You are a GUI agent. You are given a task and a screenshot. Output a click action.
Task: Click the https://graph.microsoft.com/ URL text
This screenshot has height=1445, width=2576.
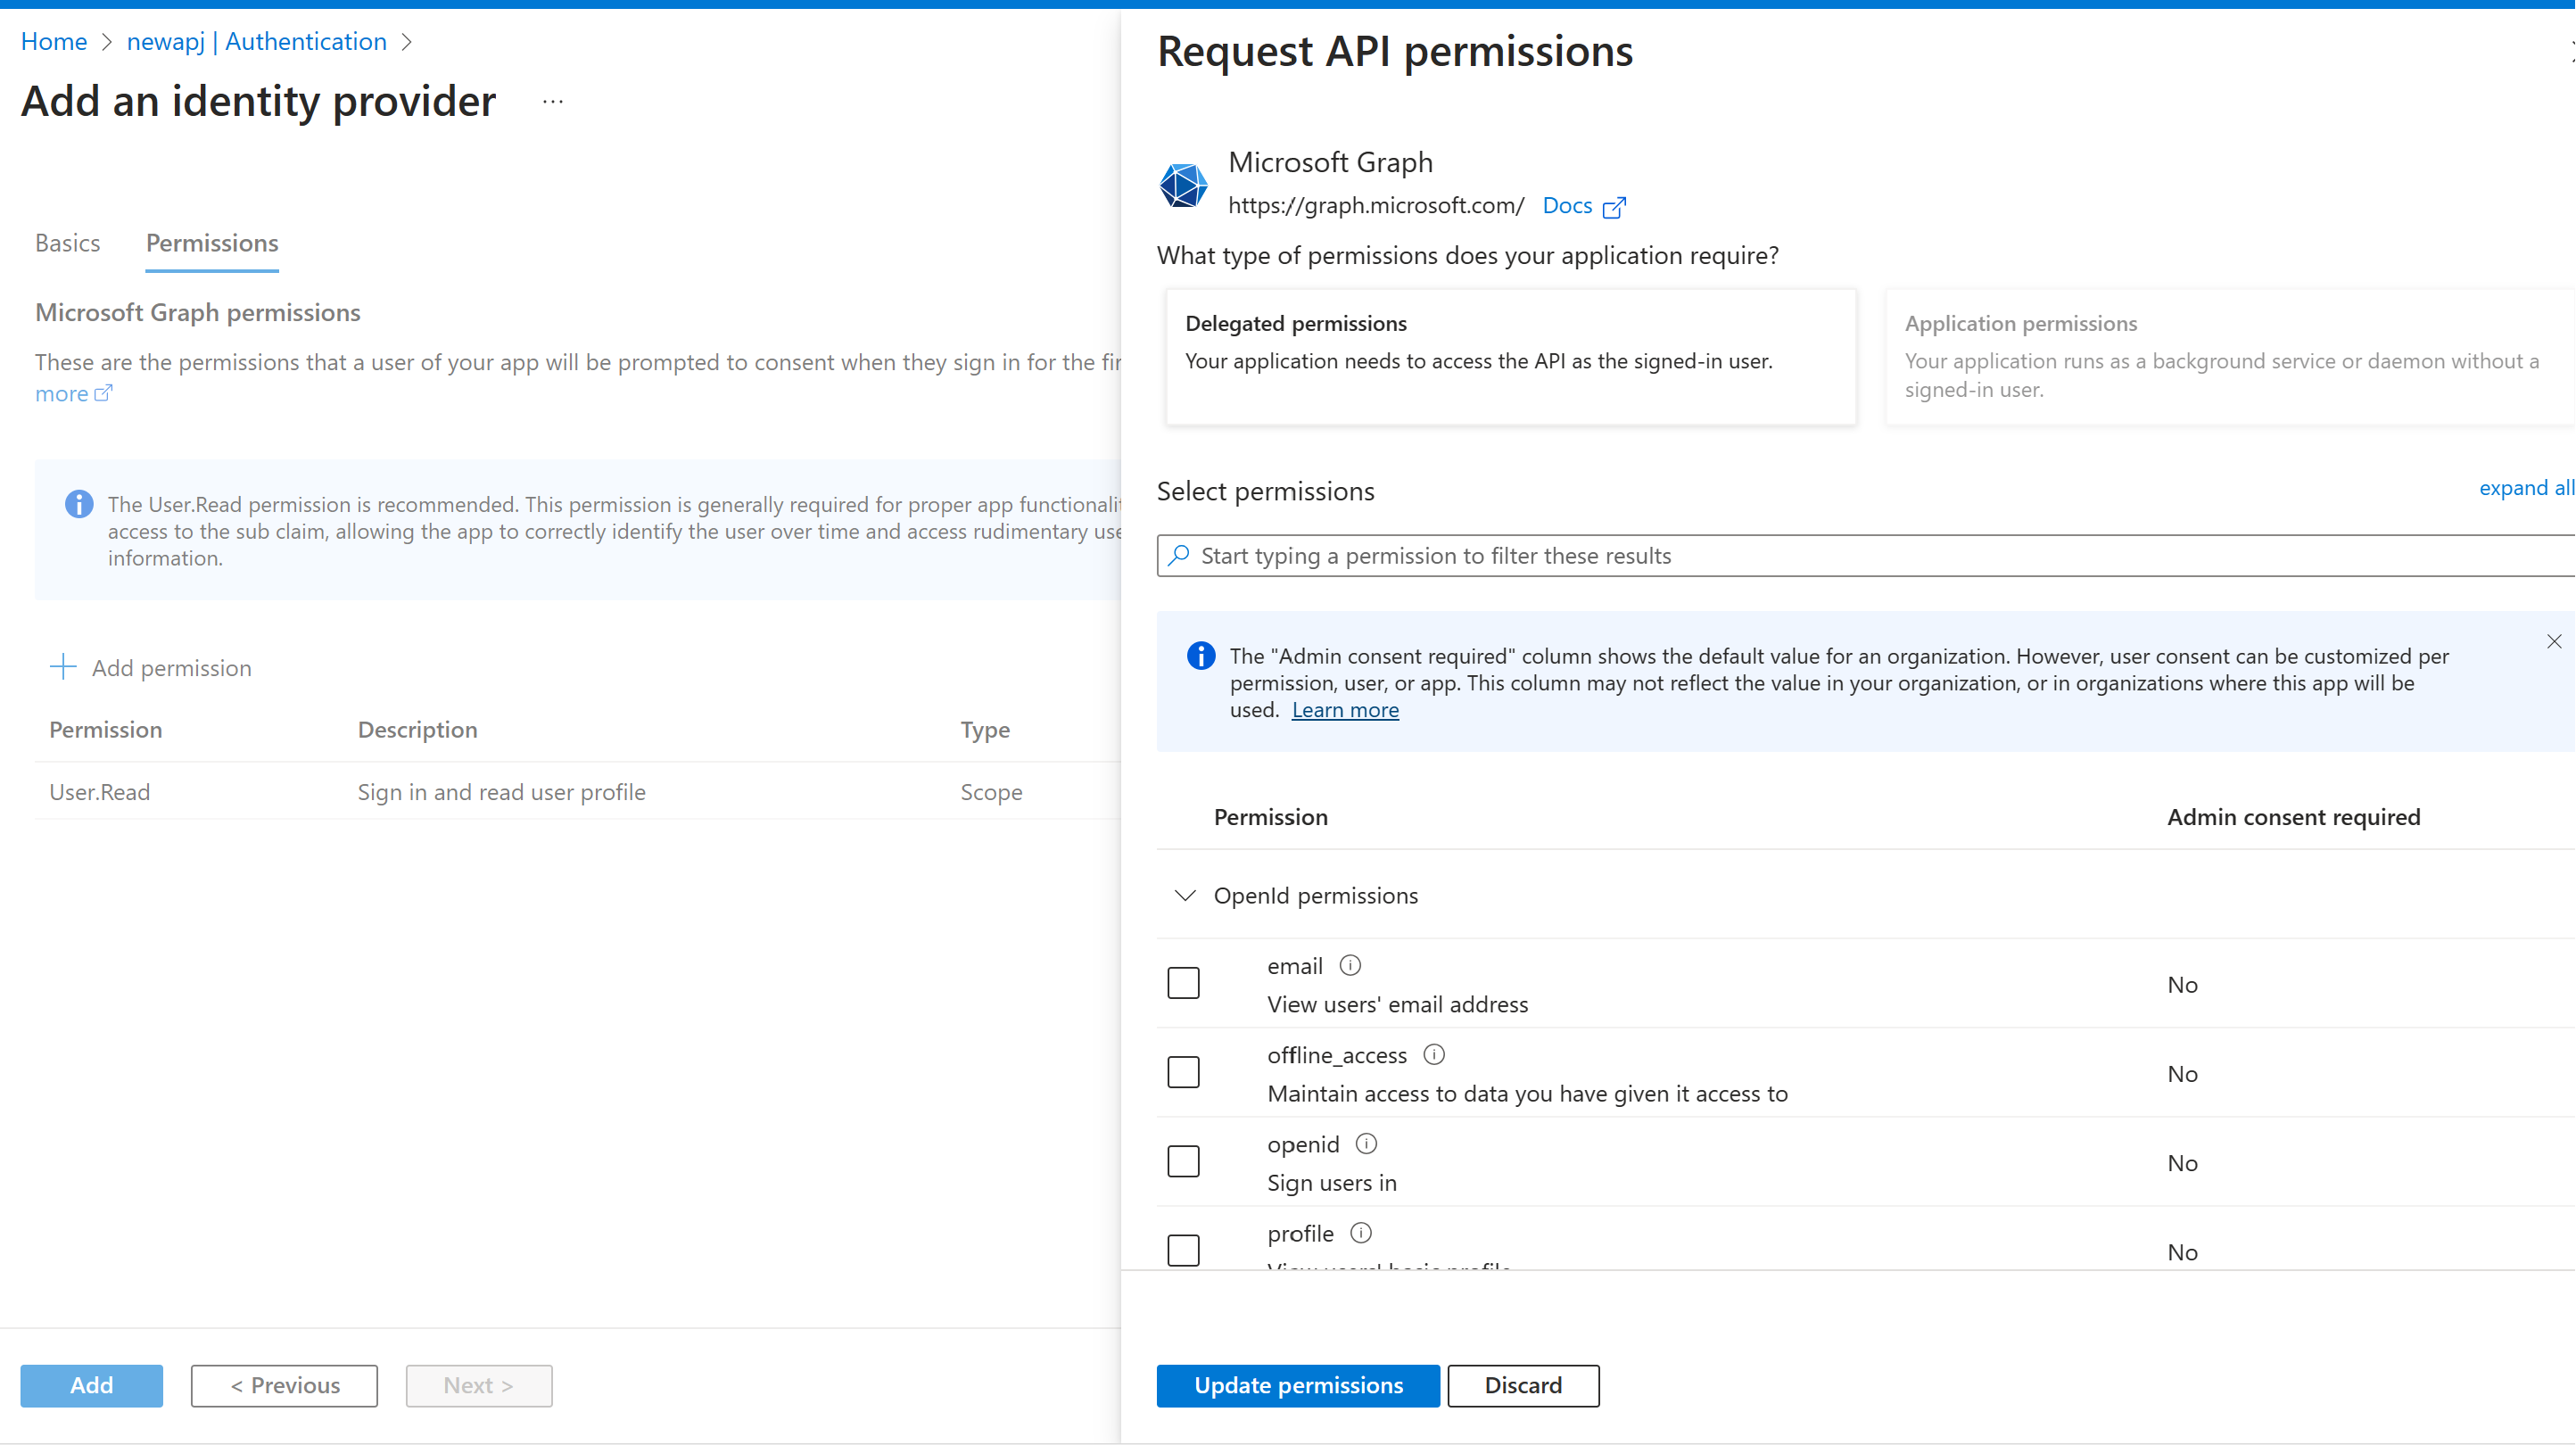pyautogui.click(x=1376, y=206)
